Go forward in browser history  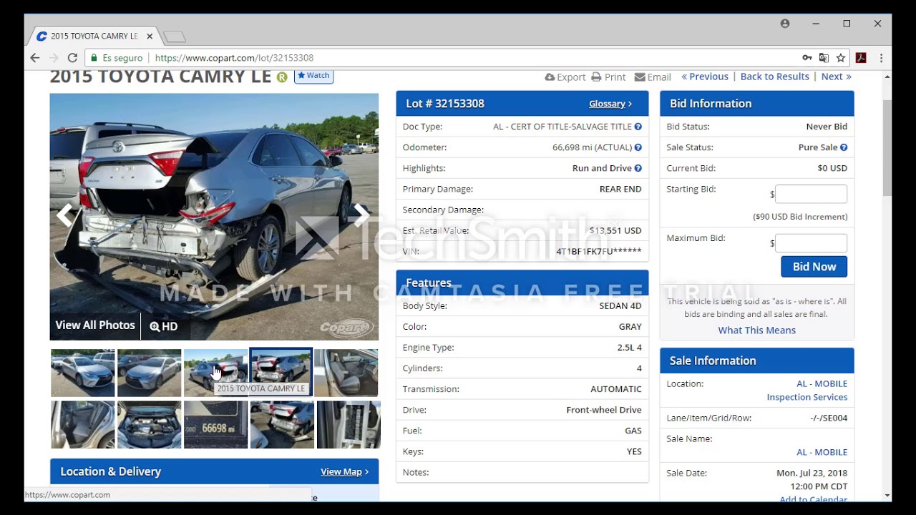pyautogui.click(x=54, y=58)
